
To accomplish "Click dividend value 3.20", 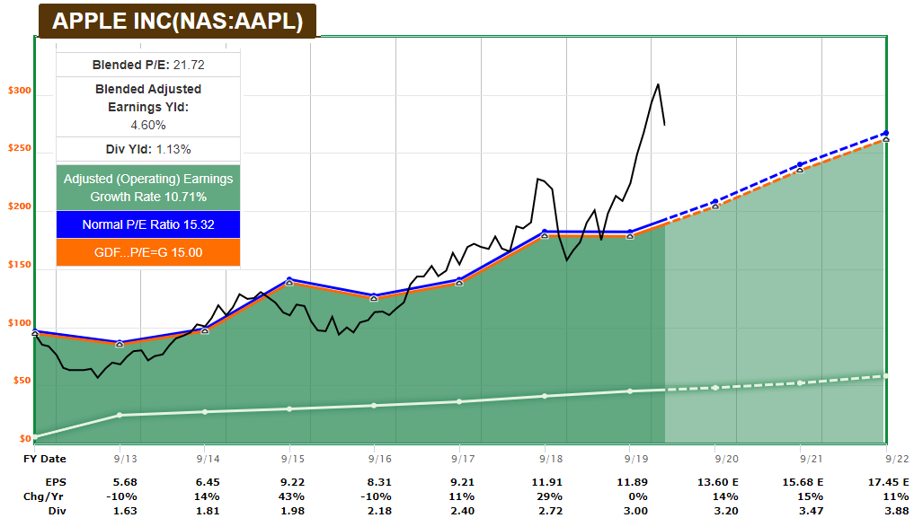I will (727, 511).
